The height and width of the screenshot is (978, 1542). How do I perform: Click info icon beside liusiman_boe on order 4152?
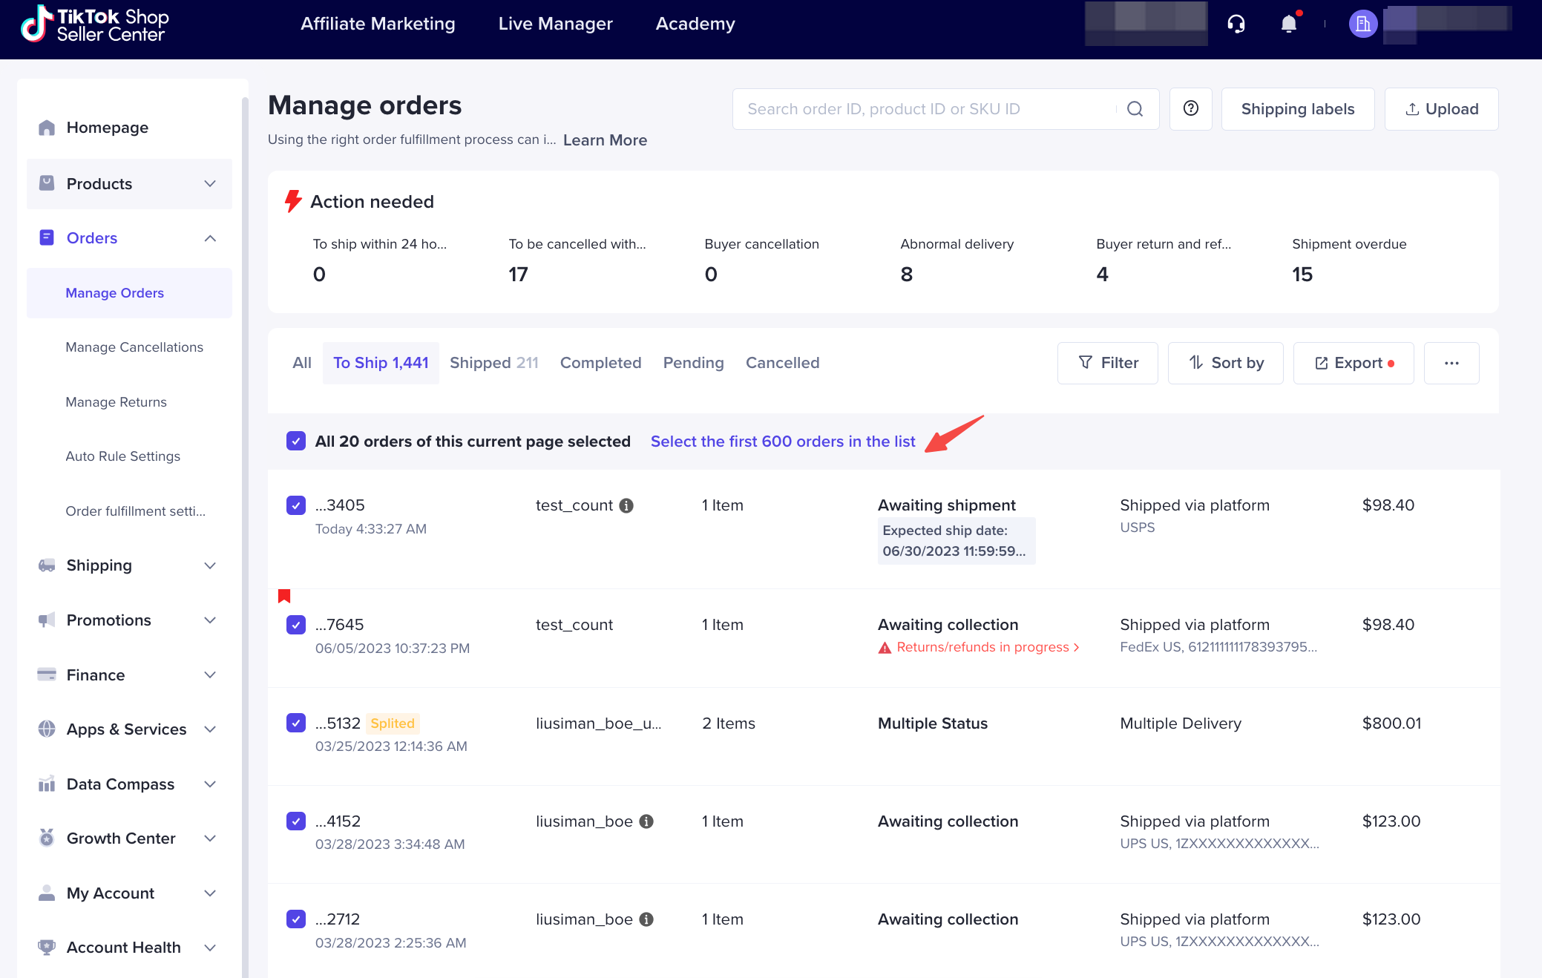tap(646, 821)
